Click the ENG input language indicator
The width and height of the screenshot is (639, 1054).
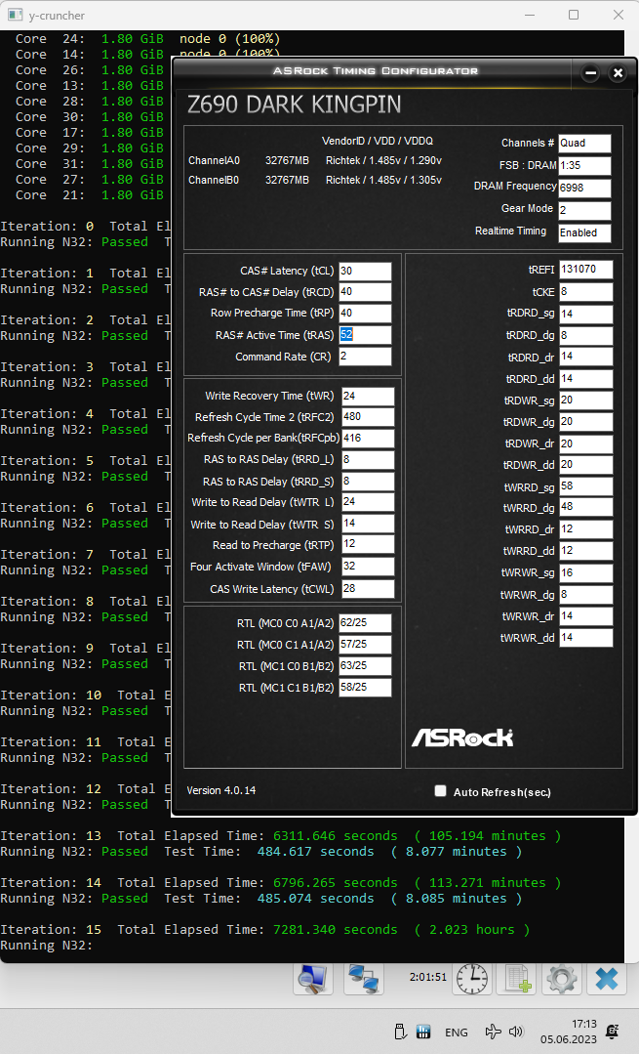(457, 1032)
